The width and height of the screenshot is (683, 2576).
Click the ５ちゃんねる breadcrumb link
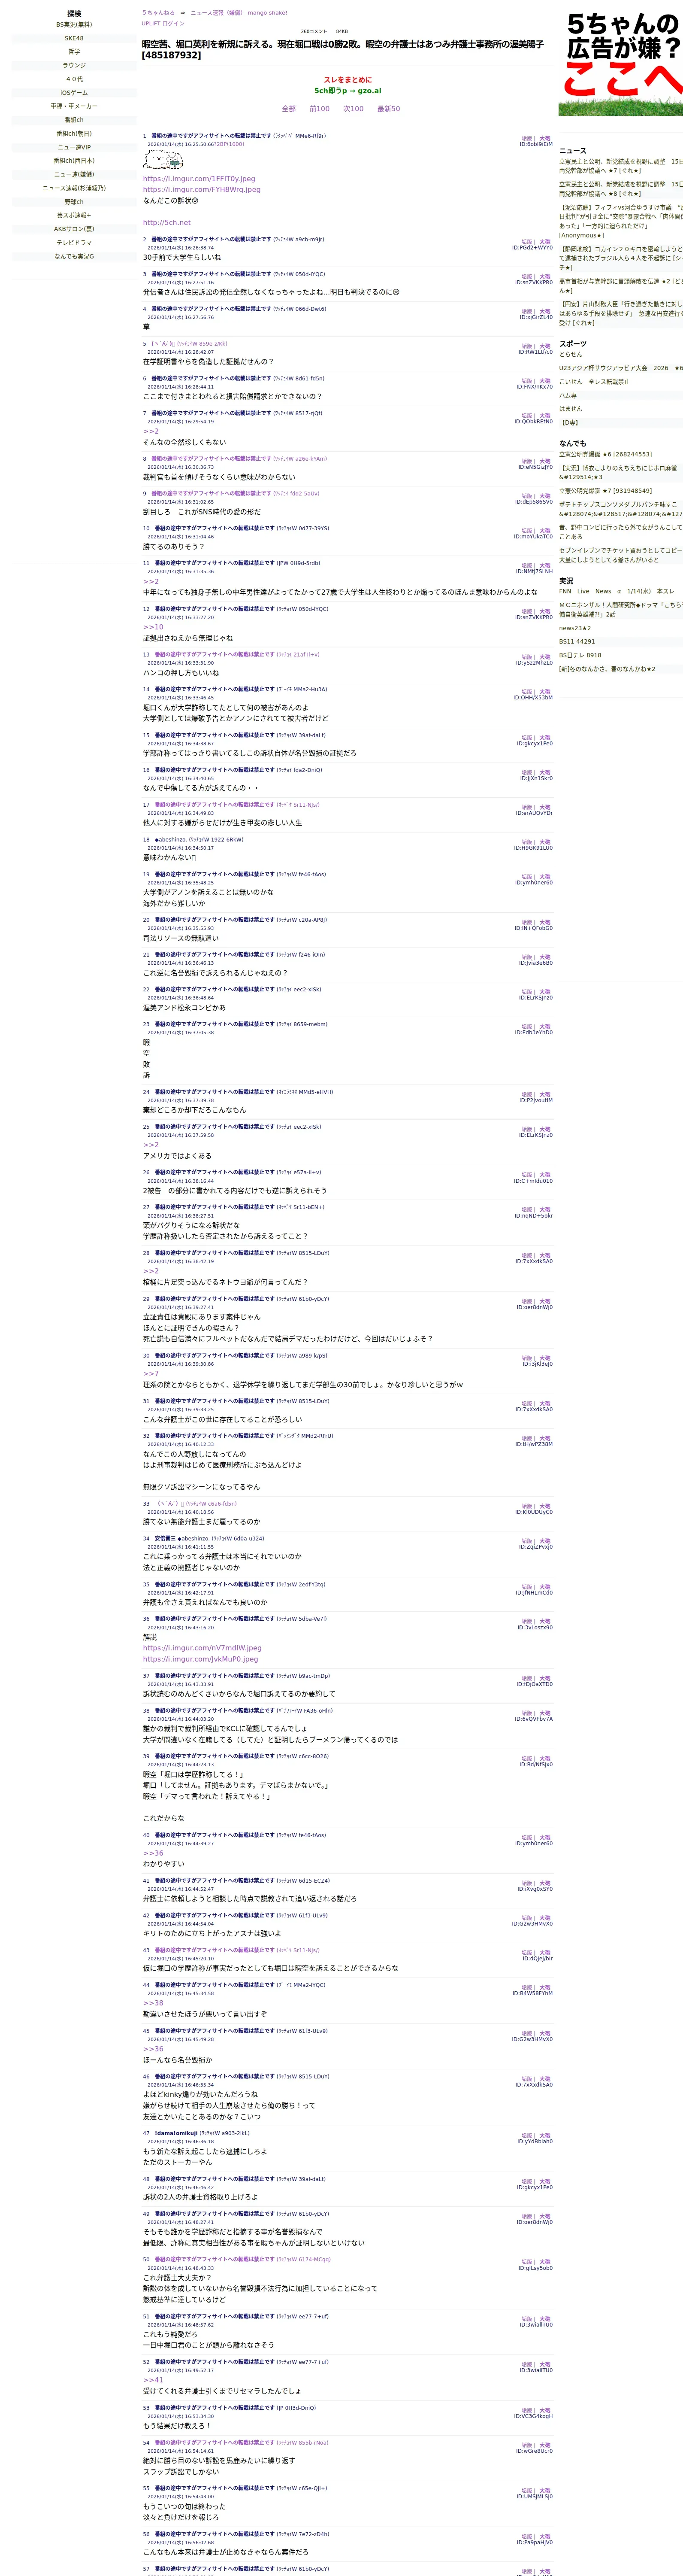coord(158,13)
